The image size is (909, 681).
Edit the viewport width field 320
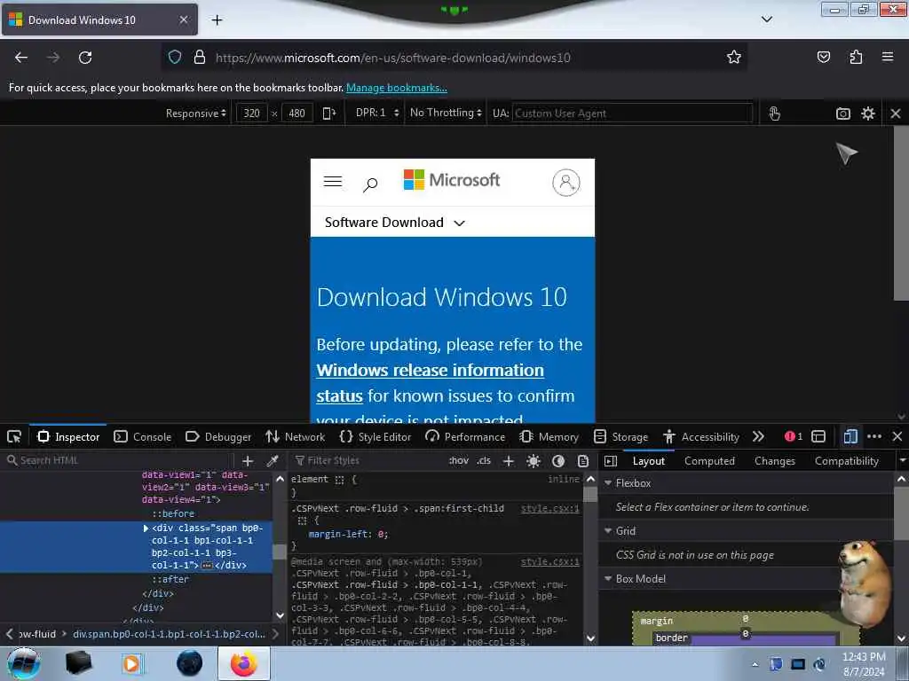251,113
